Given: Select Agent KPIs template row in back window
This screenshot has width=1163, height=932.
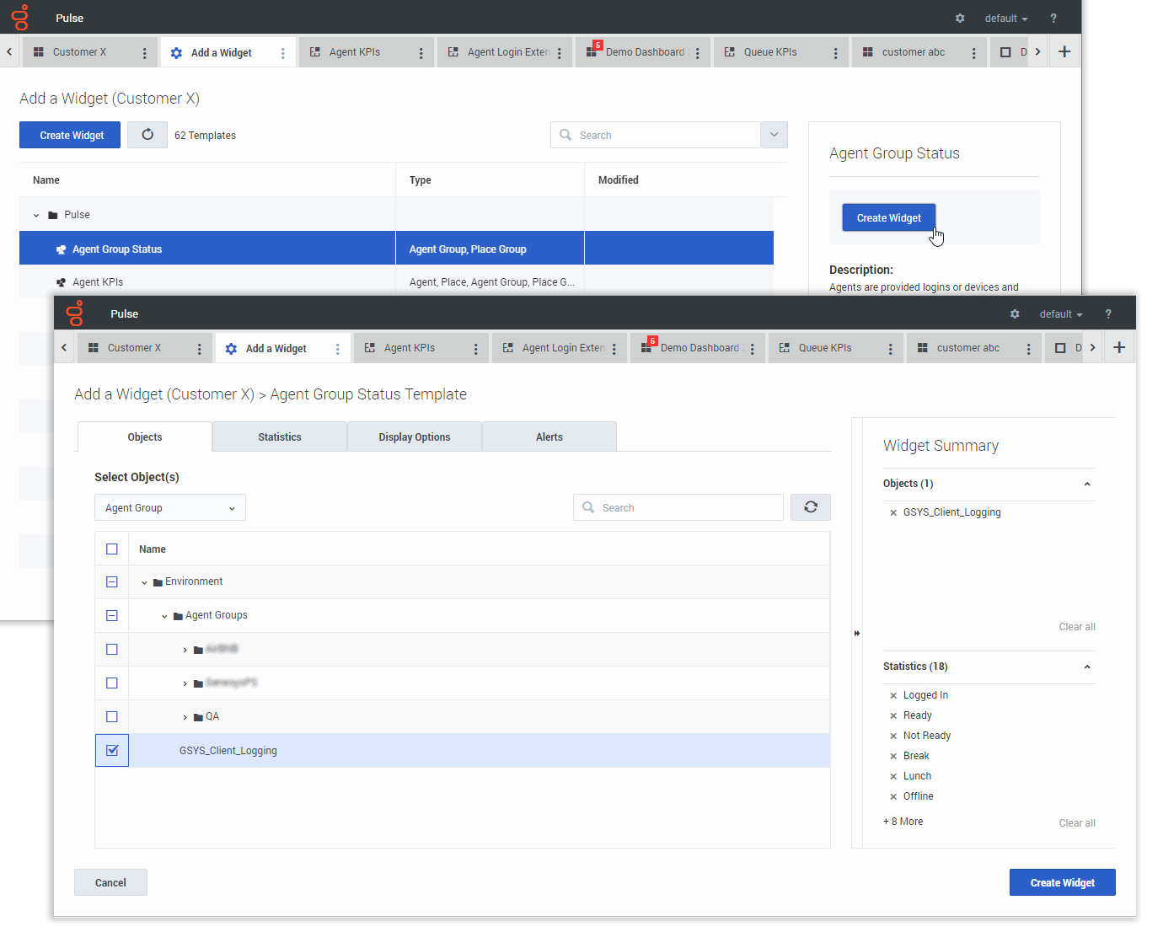Looking at the screenshot, I should [x=396, y=282].
